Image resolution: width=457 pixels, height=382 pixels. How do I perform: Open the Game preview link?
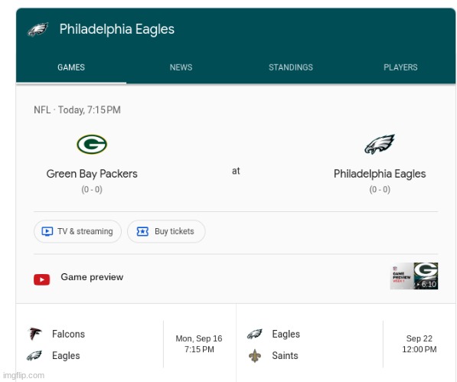click(92, 277)
